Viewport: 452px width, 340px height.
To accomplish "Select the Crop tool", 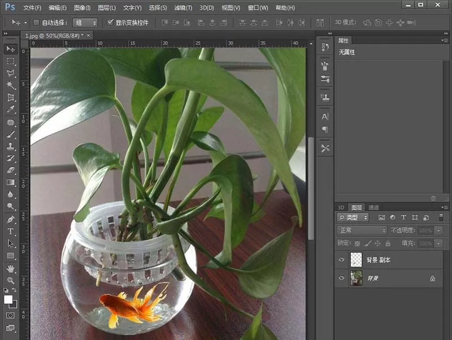I will point(11,97).
